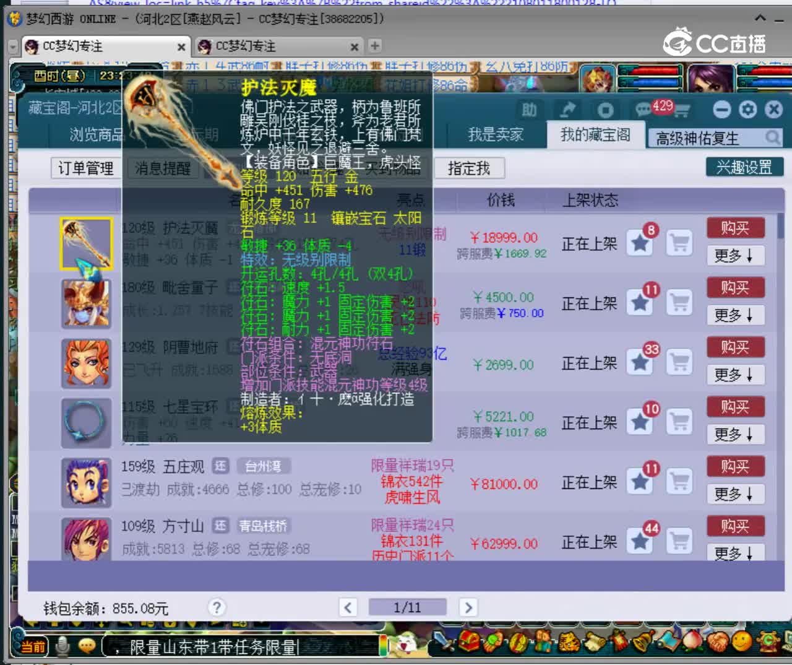Toggle the favorite star on the ¥2699.00 row

coord(640,363)
